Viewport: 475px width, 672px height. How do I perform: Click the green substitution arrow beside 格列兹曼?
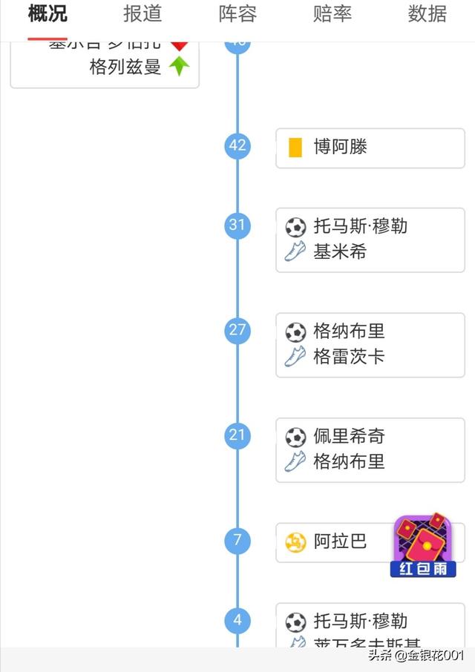(179, 67)
